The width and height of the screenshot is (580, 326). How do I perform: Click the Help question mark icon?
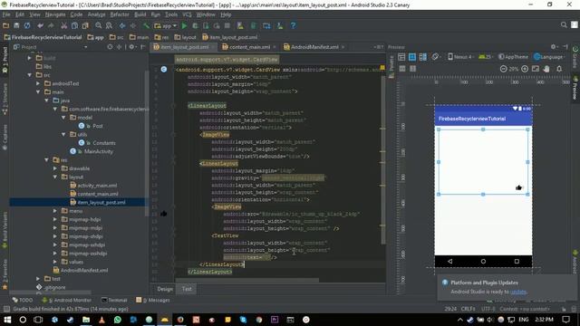pyautogui.click(x=293, y=25)
